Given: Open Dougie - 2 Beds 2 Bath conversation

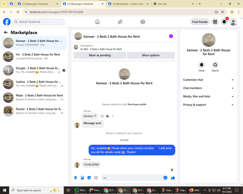Looking at the screenshot, I should point(34,70).
